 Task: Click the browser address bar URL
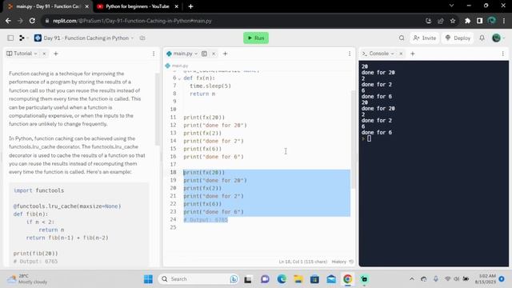(132, 21)
